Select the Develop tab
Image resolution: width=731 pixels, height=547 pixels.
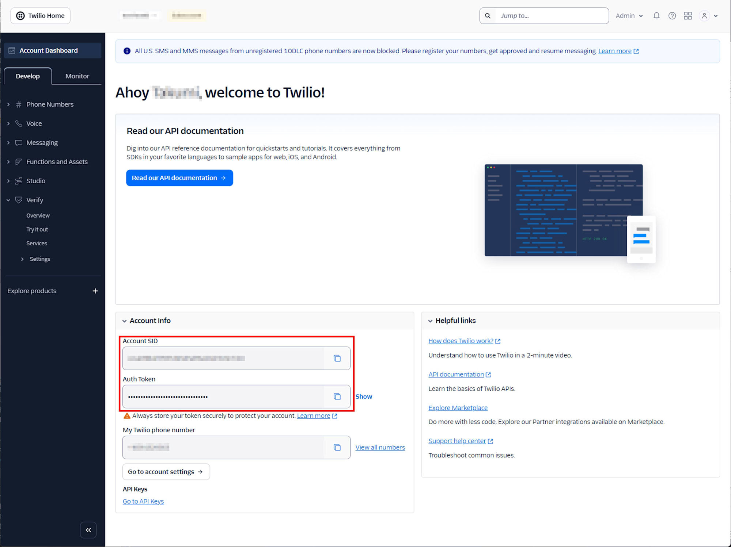28,76
